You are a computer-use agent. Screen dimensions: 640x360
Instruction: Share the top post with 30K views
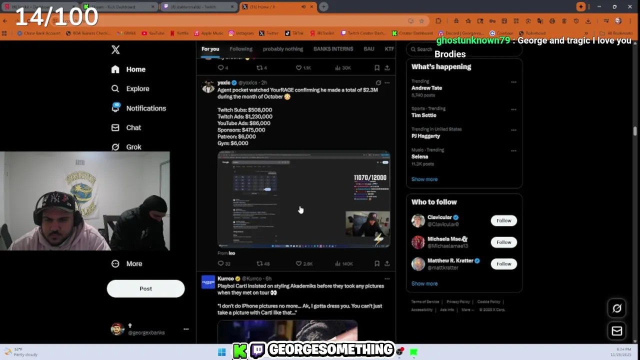(x=387, y=67)
